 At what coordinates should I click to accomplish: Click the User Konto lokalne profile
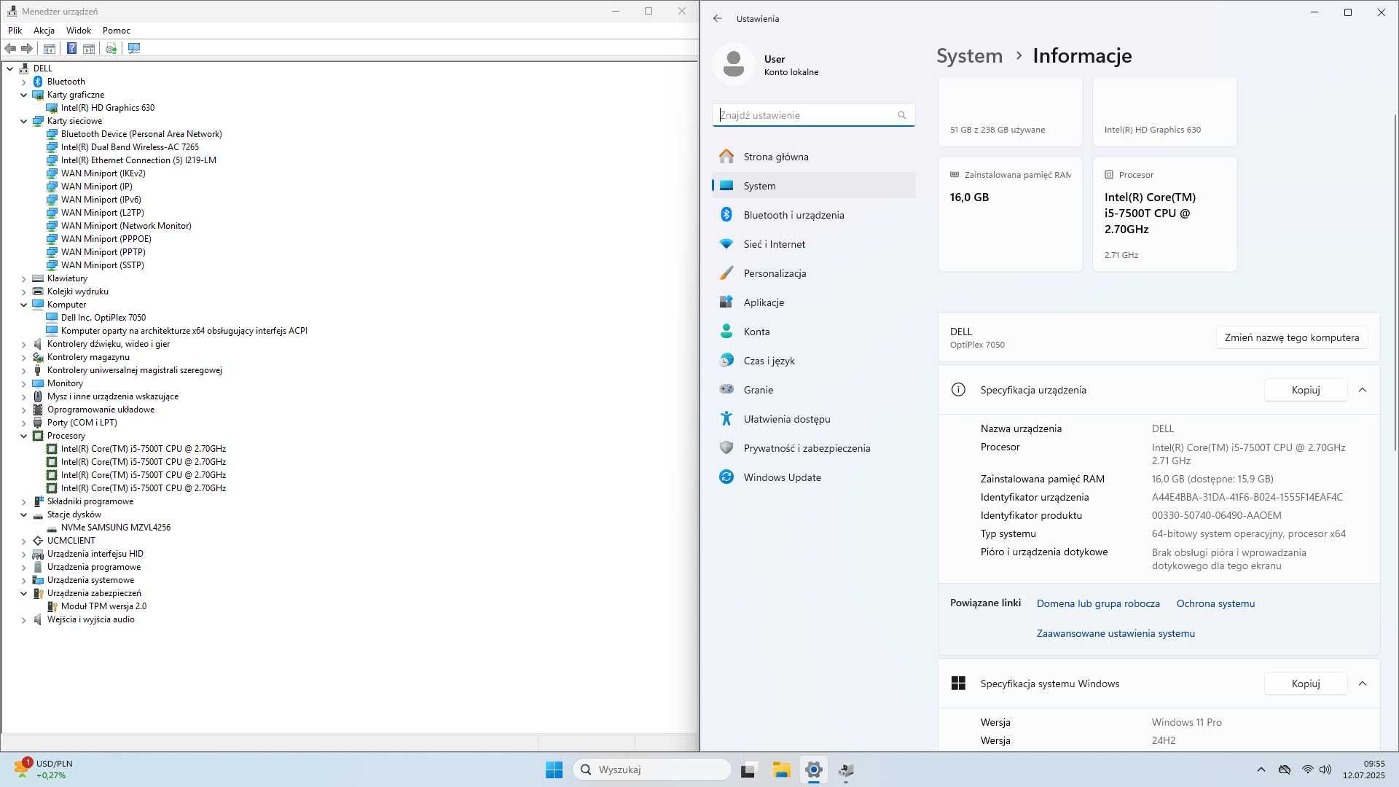pos(767,65)
